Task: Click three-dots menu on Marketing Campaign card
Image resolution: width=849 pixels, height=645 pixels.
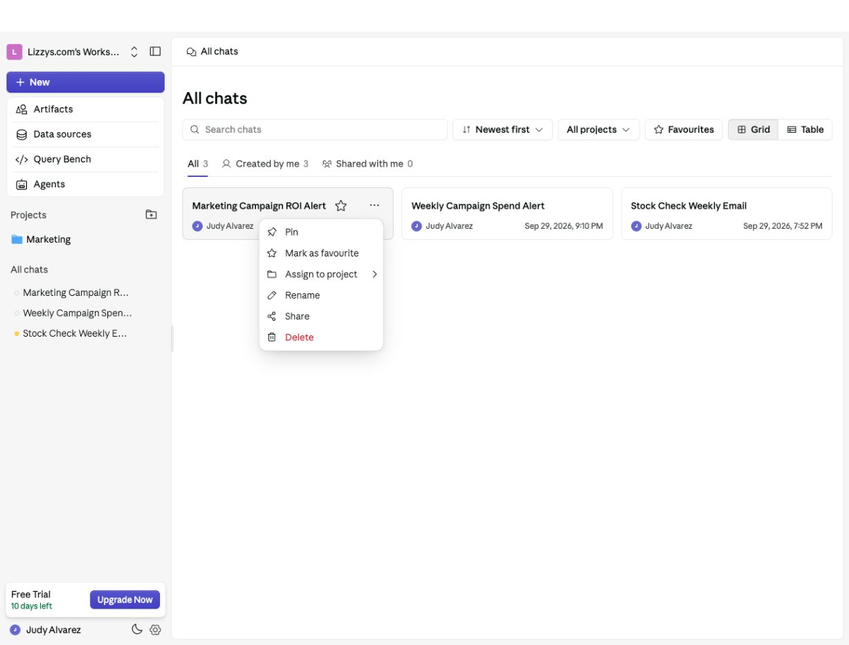Action: pos(374,205)
